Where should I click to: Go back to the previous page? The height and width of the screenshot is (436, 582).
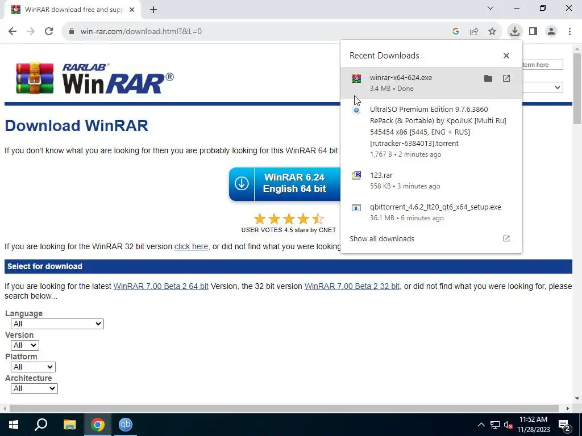pyautogui.click(x=13, y=31)
